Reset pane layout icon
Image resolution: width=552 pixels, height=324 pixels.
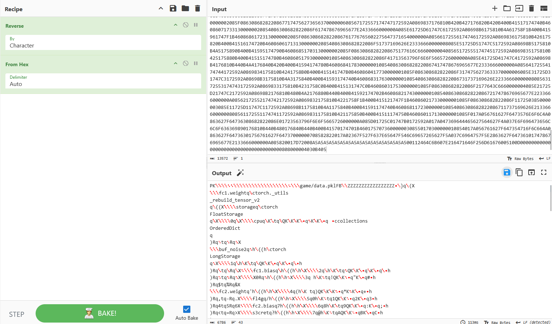coord(544,8)
